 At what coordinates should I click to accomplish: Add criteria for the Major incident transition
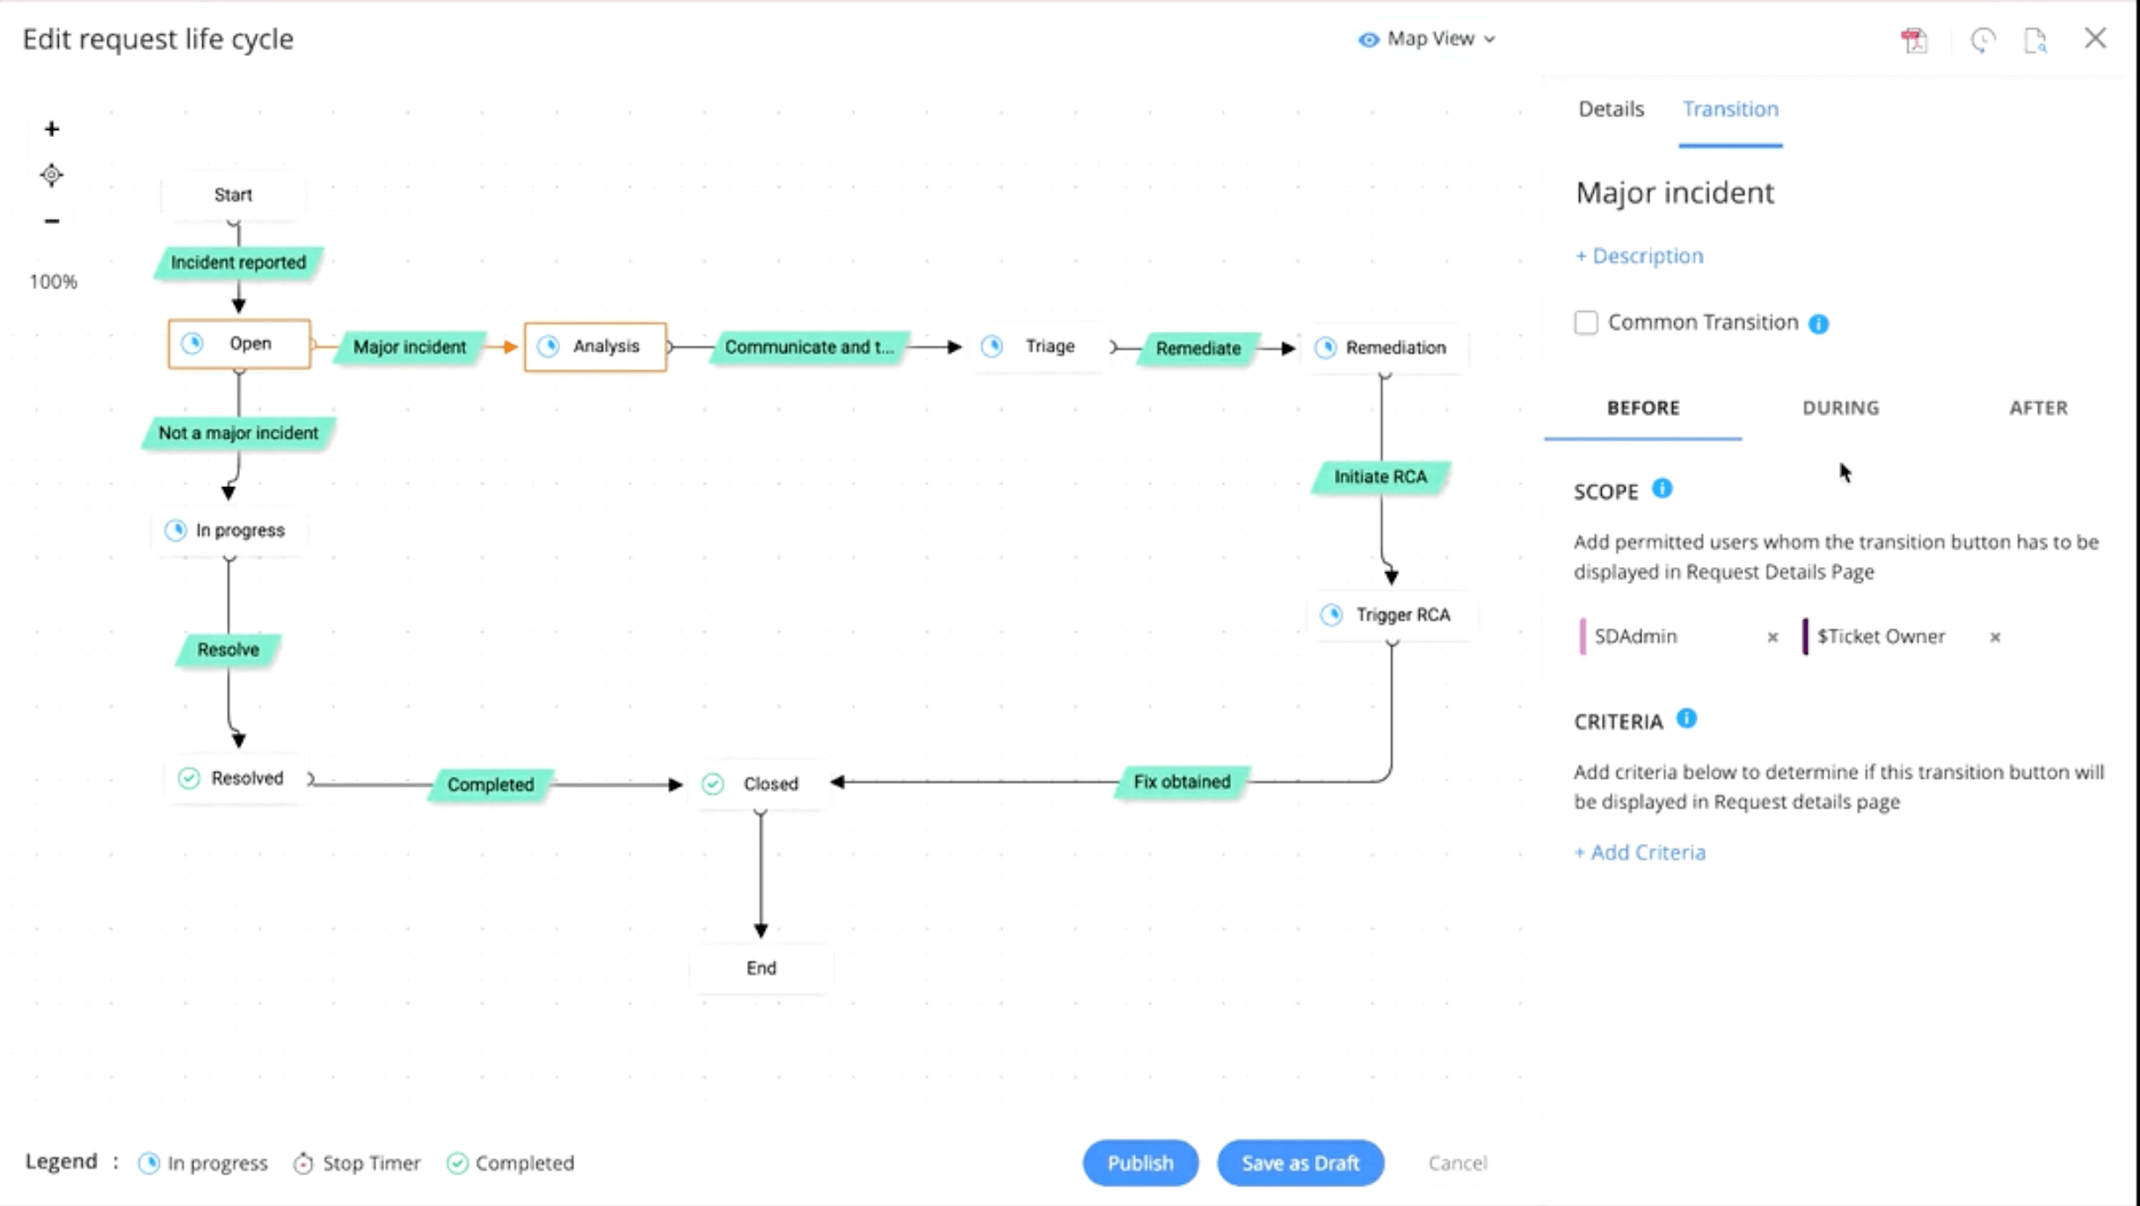pyautogui.click(x=1639, y=851)
